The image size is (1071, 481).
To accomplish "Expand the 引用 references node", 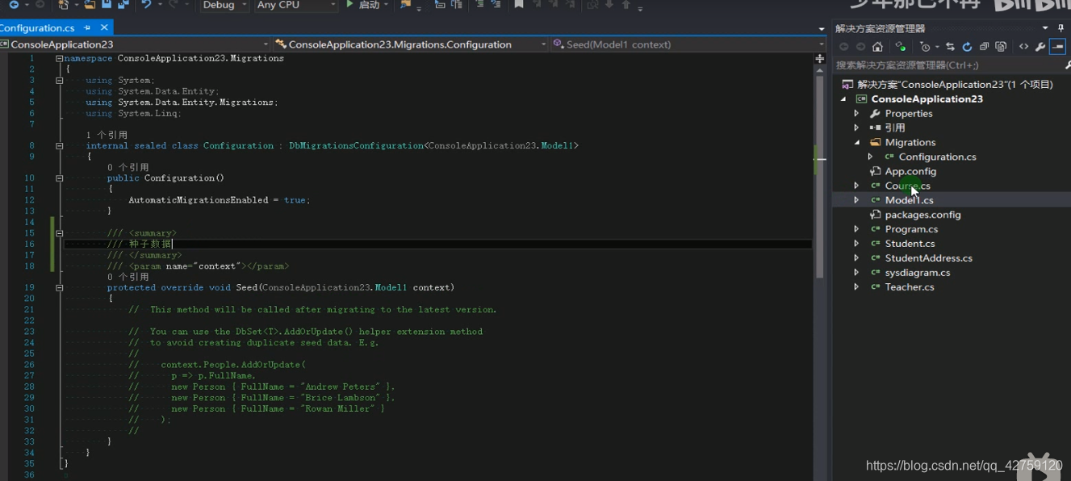I will point(856,128).
